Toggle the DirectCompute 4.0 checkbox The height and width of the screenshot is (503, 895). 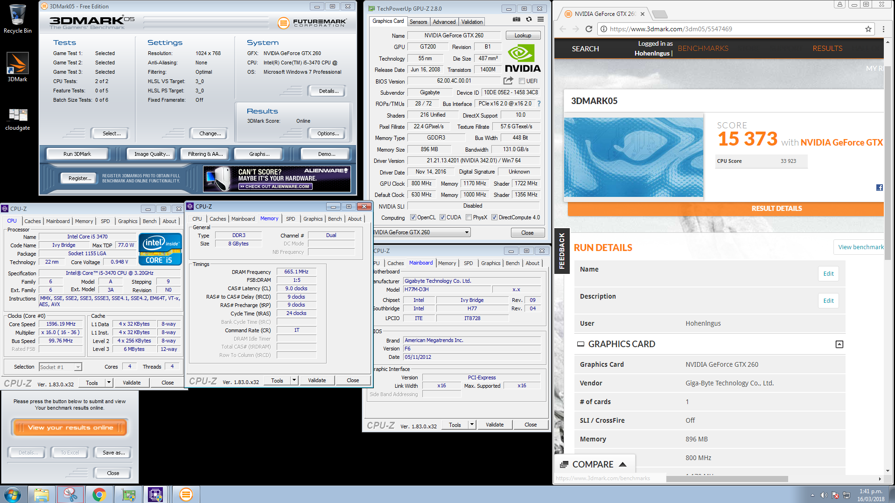point(494,217)
